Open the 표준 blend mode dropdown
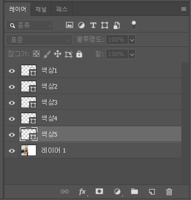The image size is (191, 200). pos(39,40)
